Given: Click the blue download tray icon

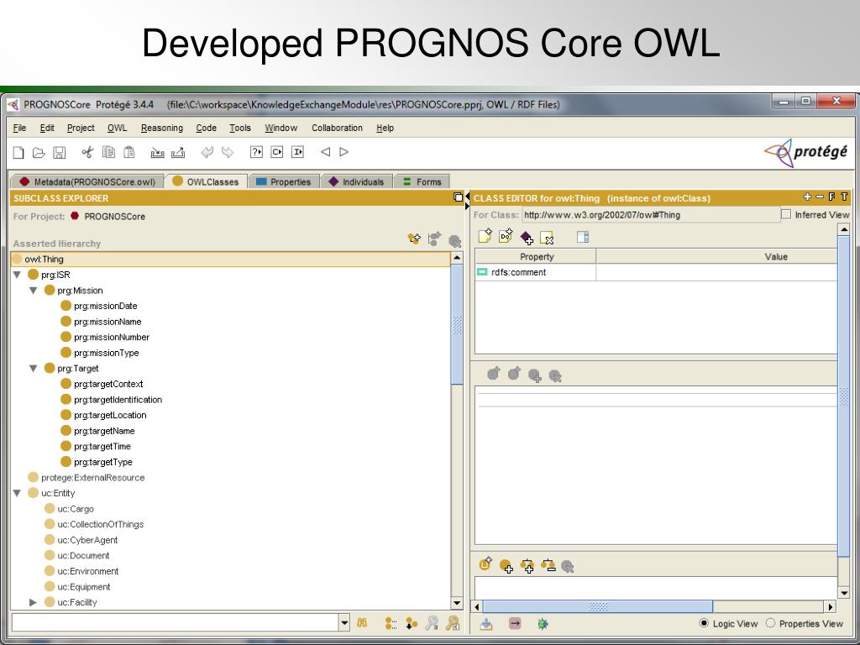Looking at the screenshot, I should point(486,624).
